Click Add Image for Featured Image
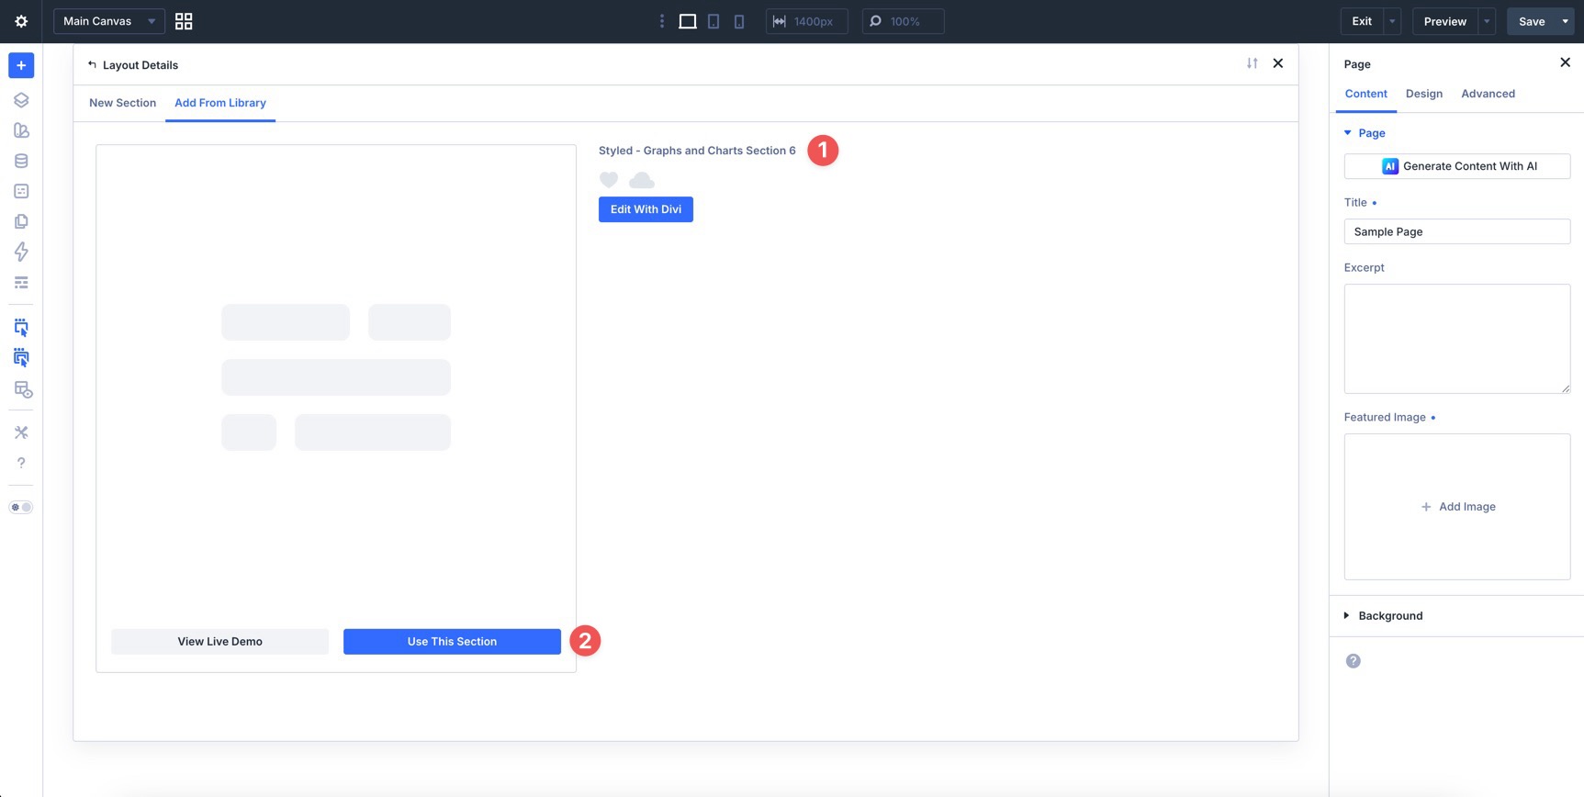The width and height of the screenshot is (1584, 797). 1456,507
